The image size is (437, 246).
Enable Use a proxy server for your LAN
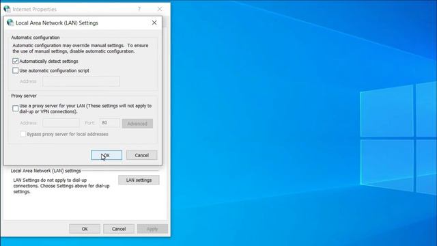coord(15,109)
